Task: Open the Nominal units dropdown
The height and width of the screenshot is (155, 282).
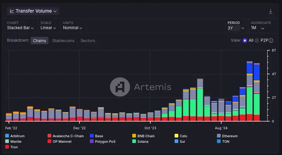Action: coord(73,28)
